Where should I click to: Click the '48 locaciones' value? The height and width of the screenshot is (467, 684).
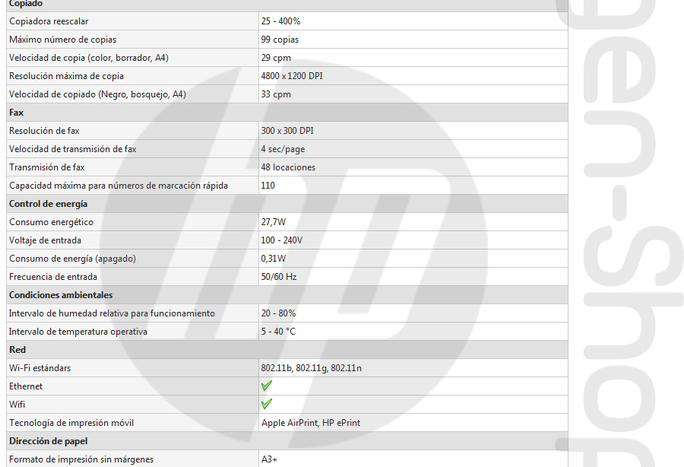(288, 167)
